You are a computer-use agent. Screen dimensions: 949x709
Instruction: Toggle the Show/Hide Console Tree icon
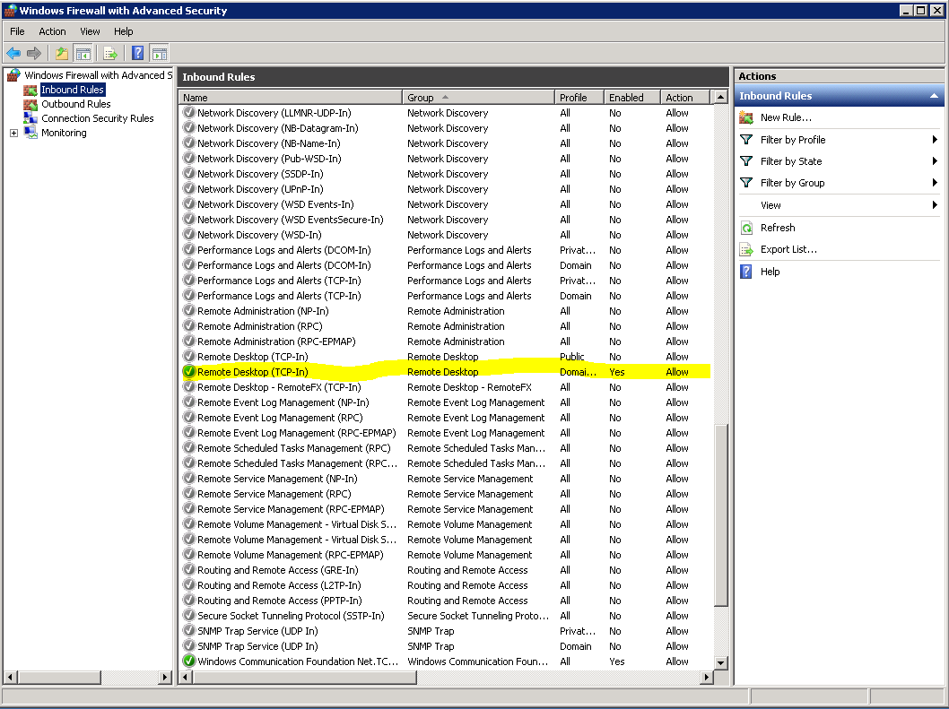pyautogui.click(x=83, y=54)
